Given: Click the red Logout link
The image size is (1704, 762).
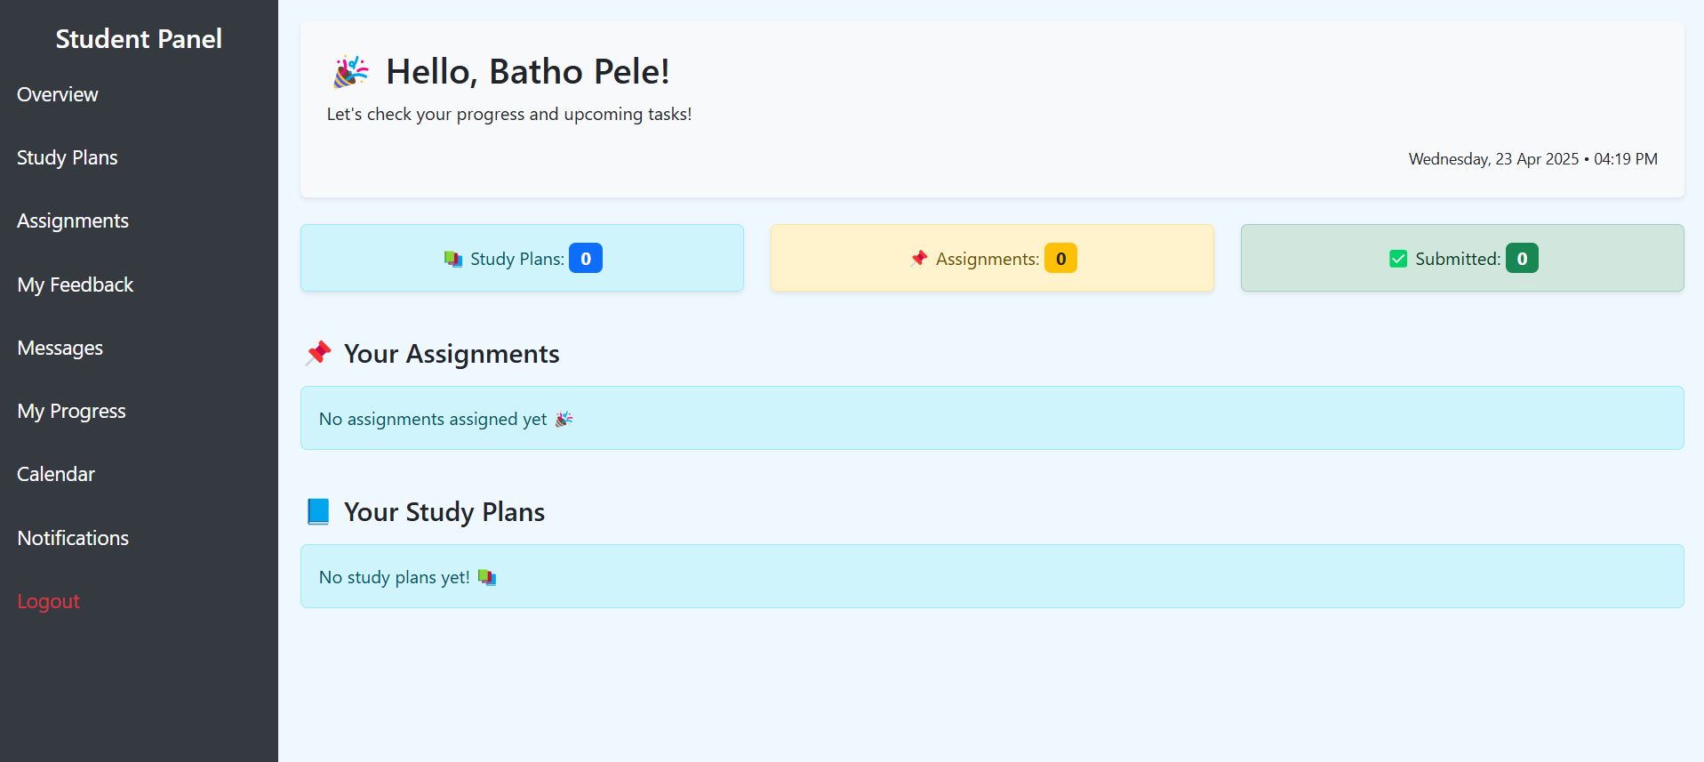Looking at the screenshot, I should 49,601.
